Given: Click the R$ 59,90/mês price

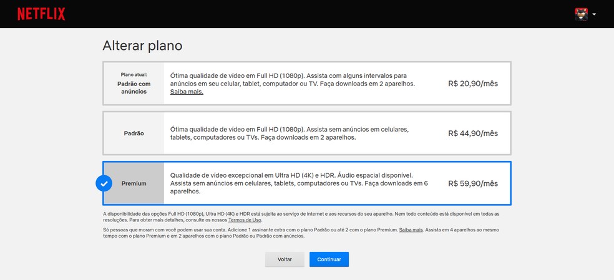Looking at the screenshot, I should click(x=473, y=184).
